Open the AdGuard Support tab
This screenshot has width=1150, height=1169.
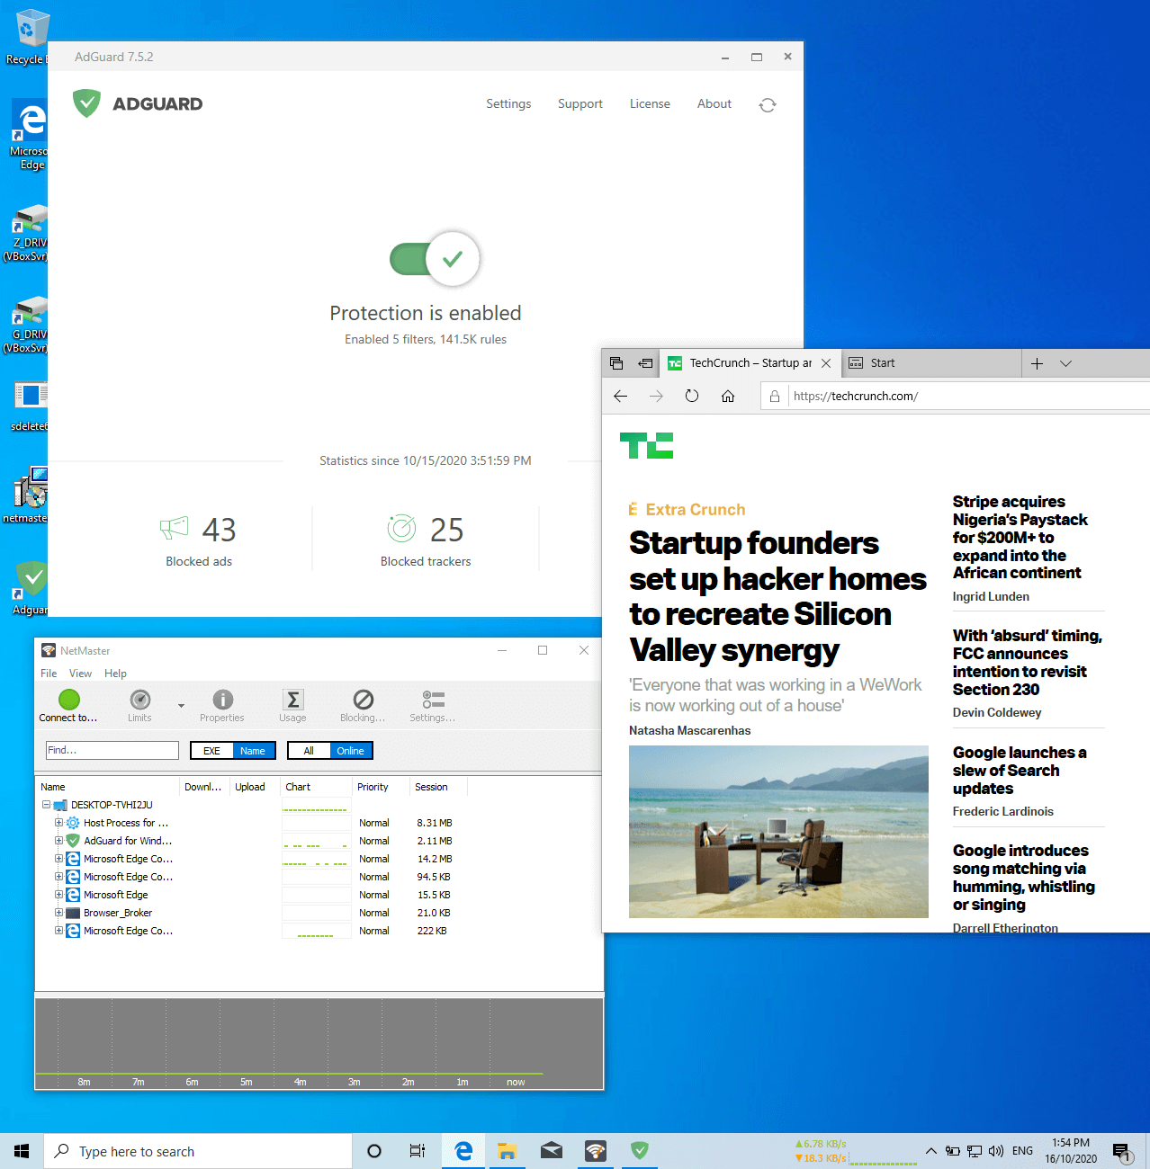pos(580,103)
